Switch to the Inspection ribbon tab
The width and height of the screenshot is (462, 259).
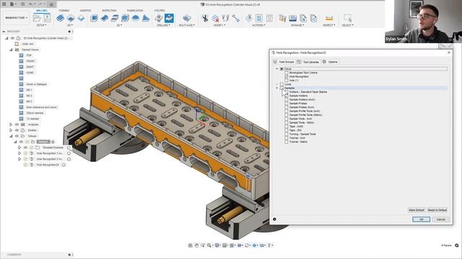pos(109,11)
